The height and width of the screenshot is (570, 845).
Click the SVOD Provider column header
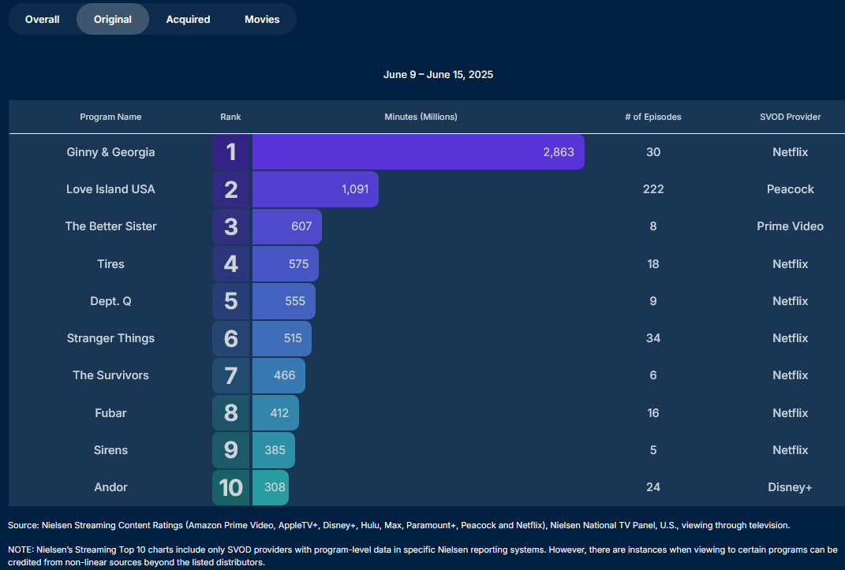click(790, 117)
